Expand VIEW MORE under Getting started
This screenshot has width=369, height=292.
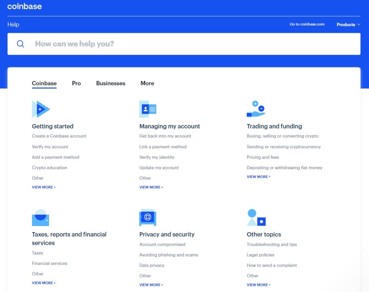pyautogui.click(x=43, y=187)
